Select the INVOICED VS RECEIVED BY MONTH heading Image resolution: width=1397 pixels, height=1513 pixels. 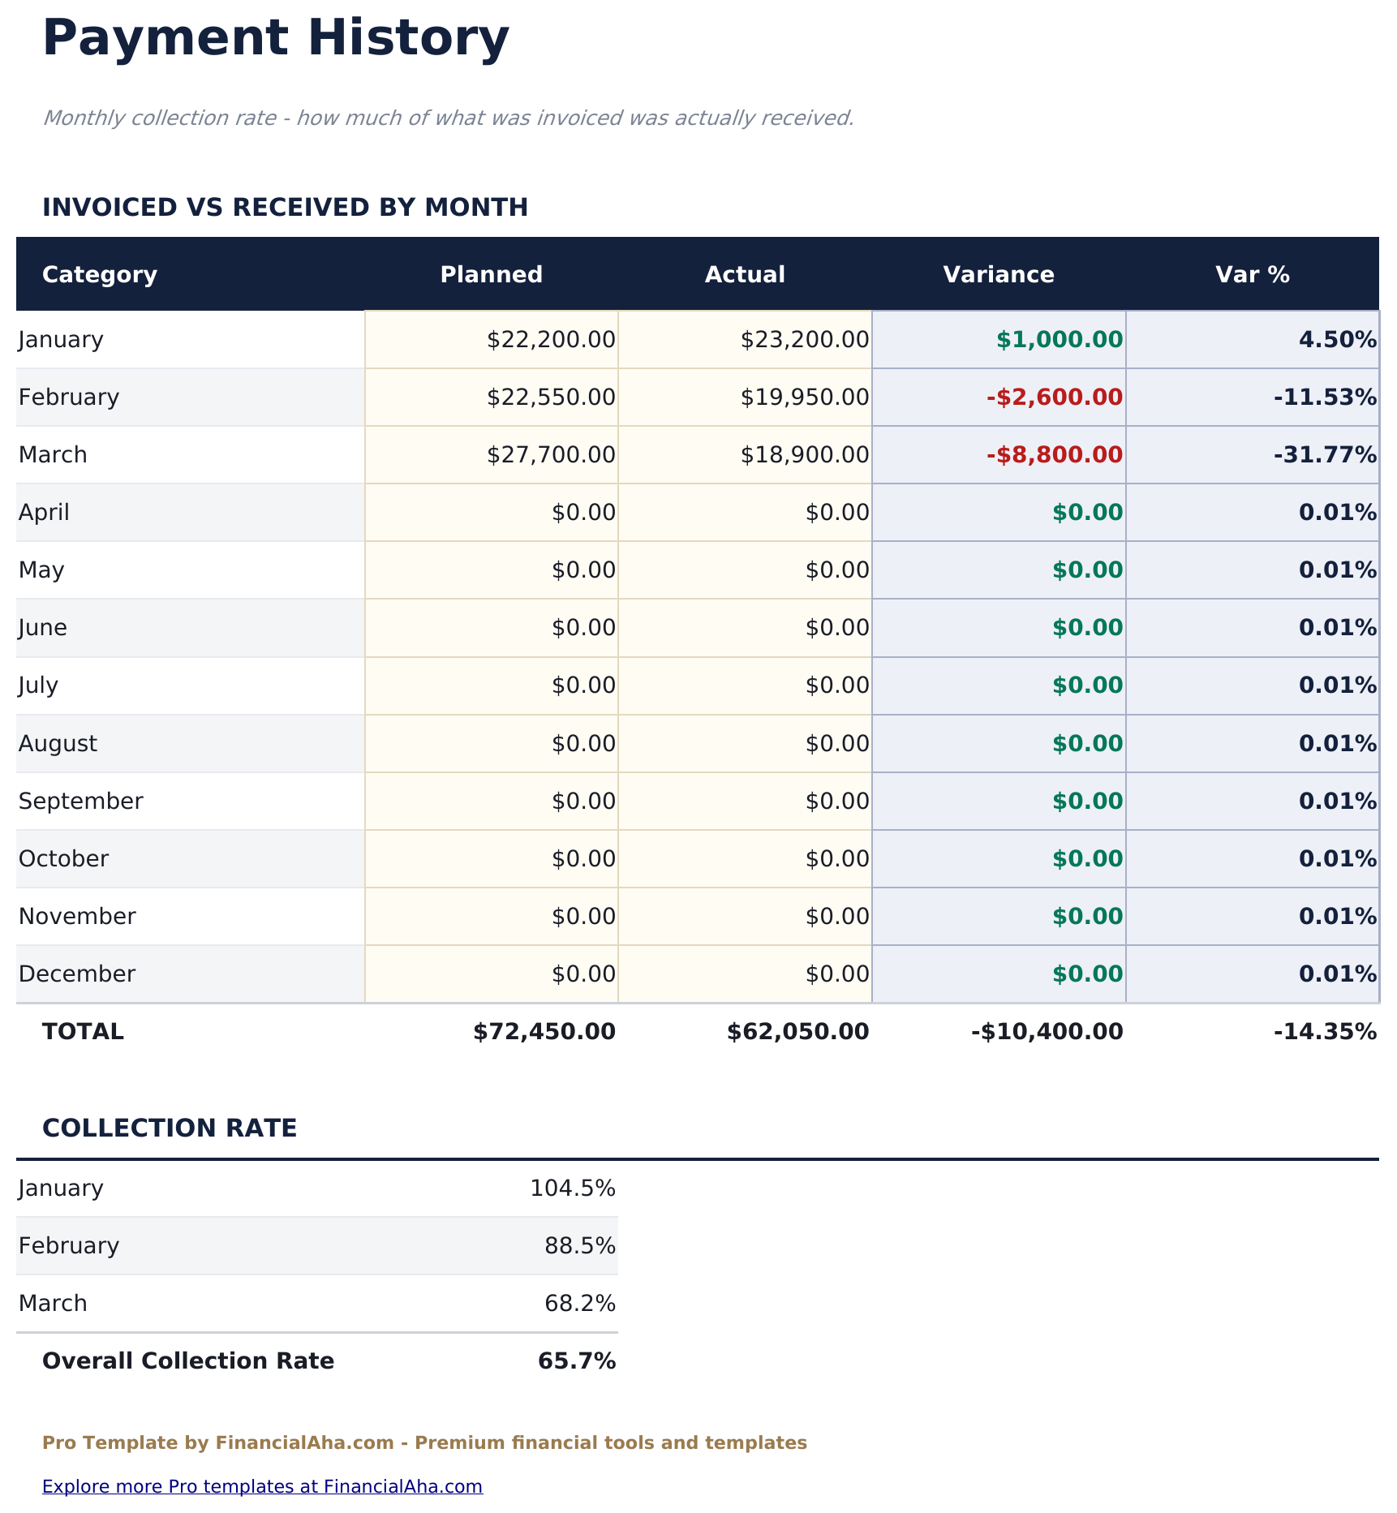286,207
